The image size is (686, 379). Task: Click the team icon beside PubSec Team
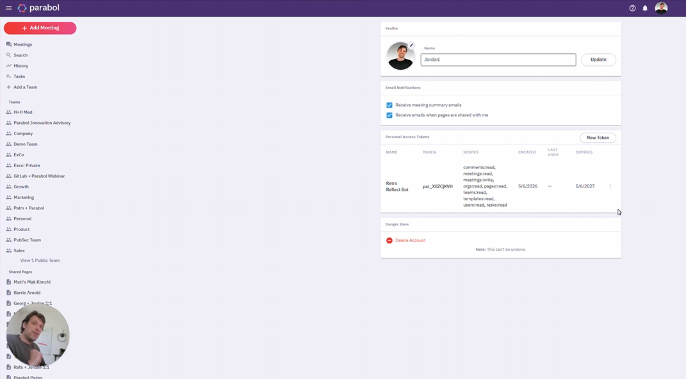tap(9, 240)
